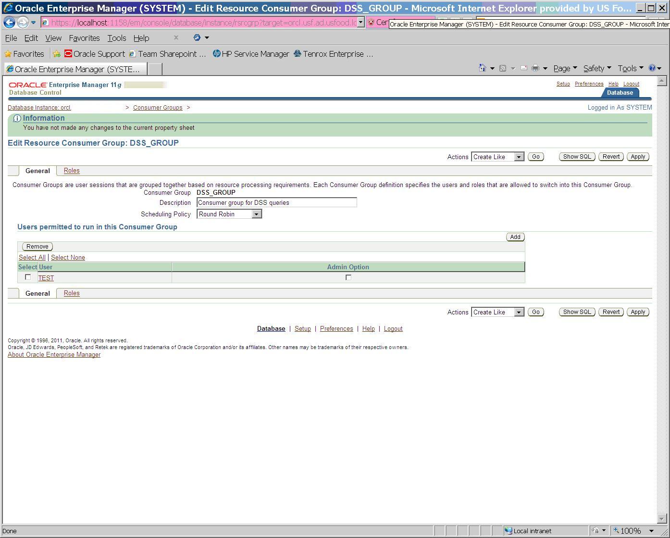670x538 pixels.
Task: Click into the Description text field
Action: click(277, 202)
